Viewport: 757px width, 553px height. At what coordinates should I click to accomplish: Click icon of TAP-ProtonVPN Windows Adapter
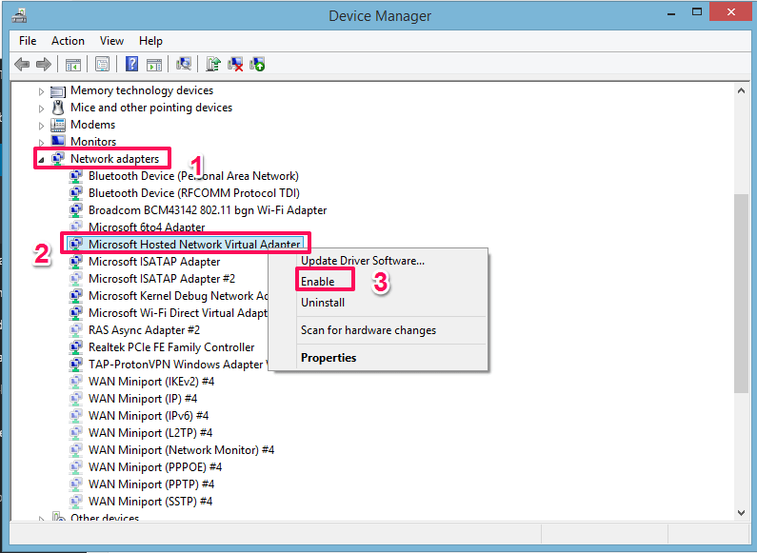(x=76, y=365)
